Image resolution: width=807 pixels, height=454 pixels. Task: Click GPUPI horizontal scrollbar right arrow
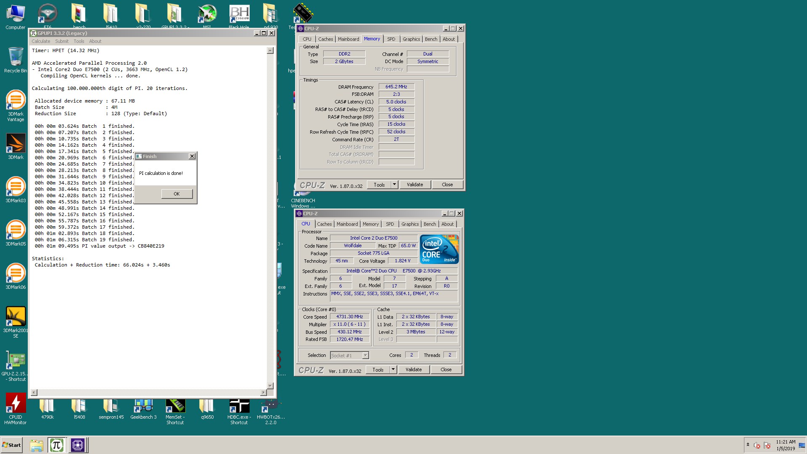[x=264, y=393]
